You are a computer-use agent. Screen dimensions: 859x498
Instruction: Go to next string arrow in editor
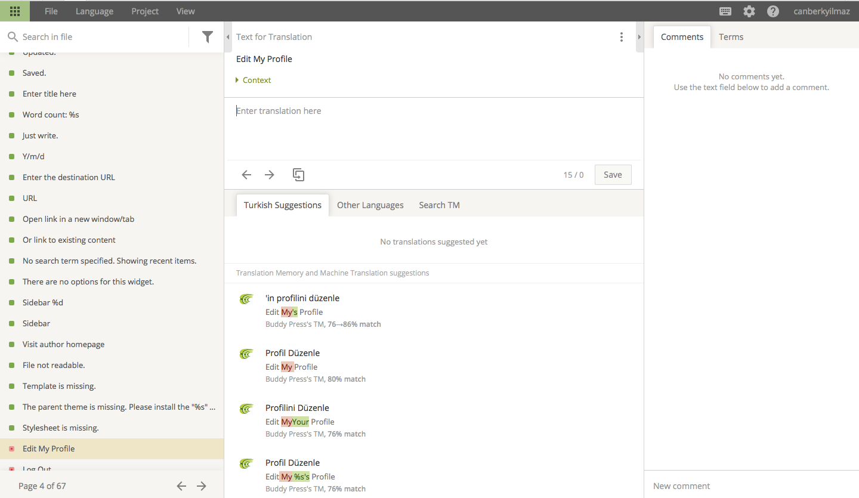pyautogui.click(x=270, y=175)
